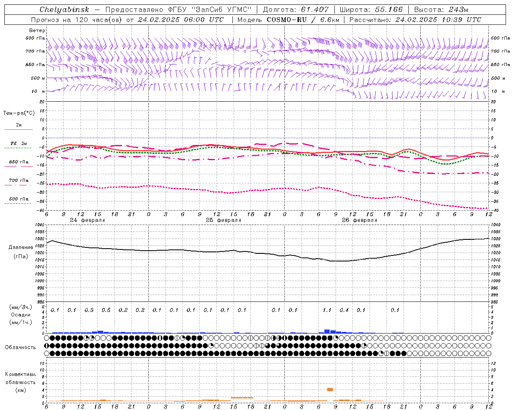Image resolution: width=512 pixels, height=410 pixels.
Task: Click the 'Конвективн.' convective cloud label
Action: (x=20, y=374)
